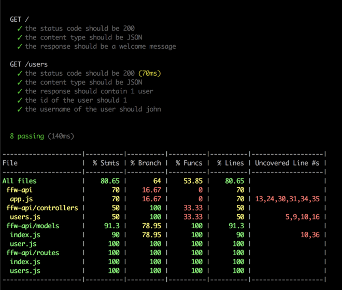Click uncovered lines '5,9,10,16' value
342x290 pixels.
point(302,217)
